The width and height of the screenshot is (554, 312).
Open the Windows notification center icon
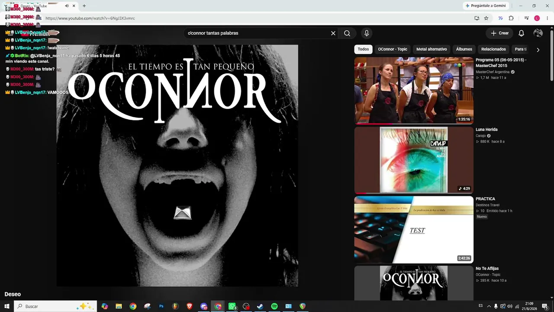(545, 306)
